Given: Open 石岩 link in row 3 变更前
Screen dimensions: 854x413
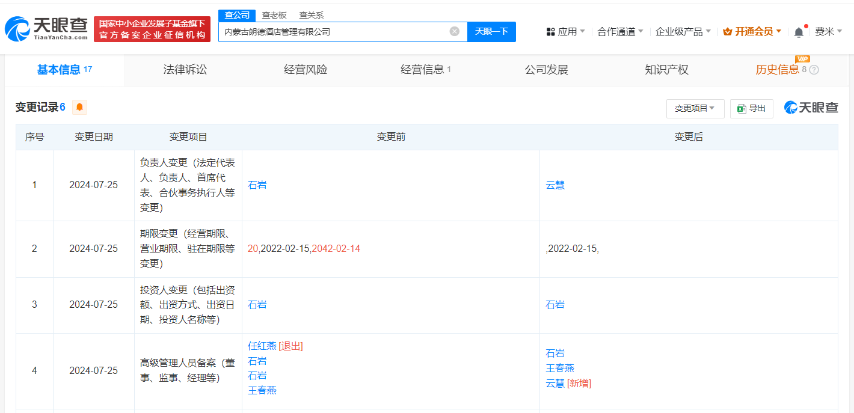Looking at the screenshot, I should coord(257,305).
